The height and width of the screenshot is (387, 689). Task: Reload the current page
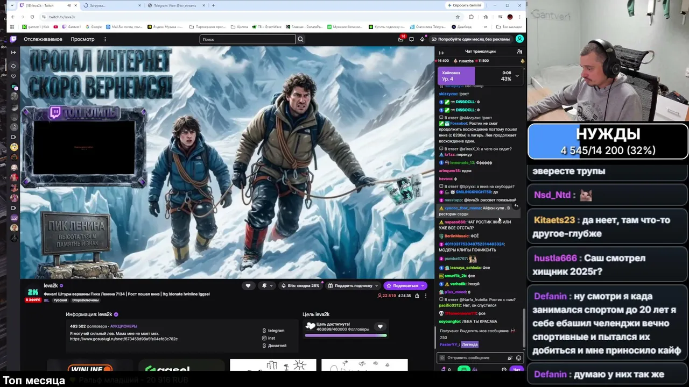point(32,17)
